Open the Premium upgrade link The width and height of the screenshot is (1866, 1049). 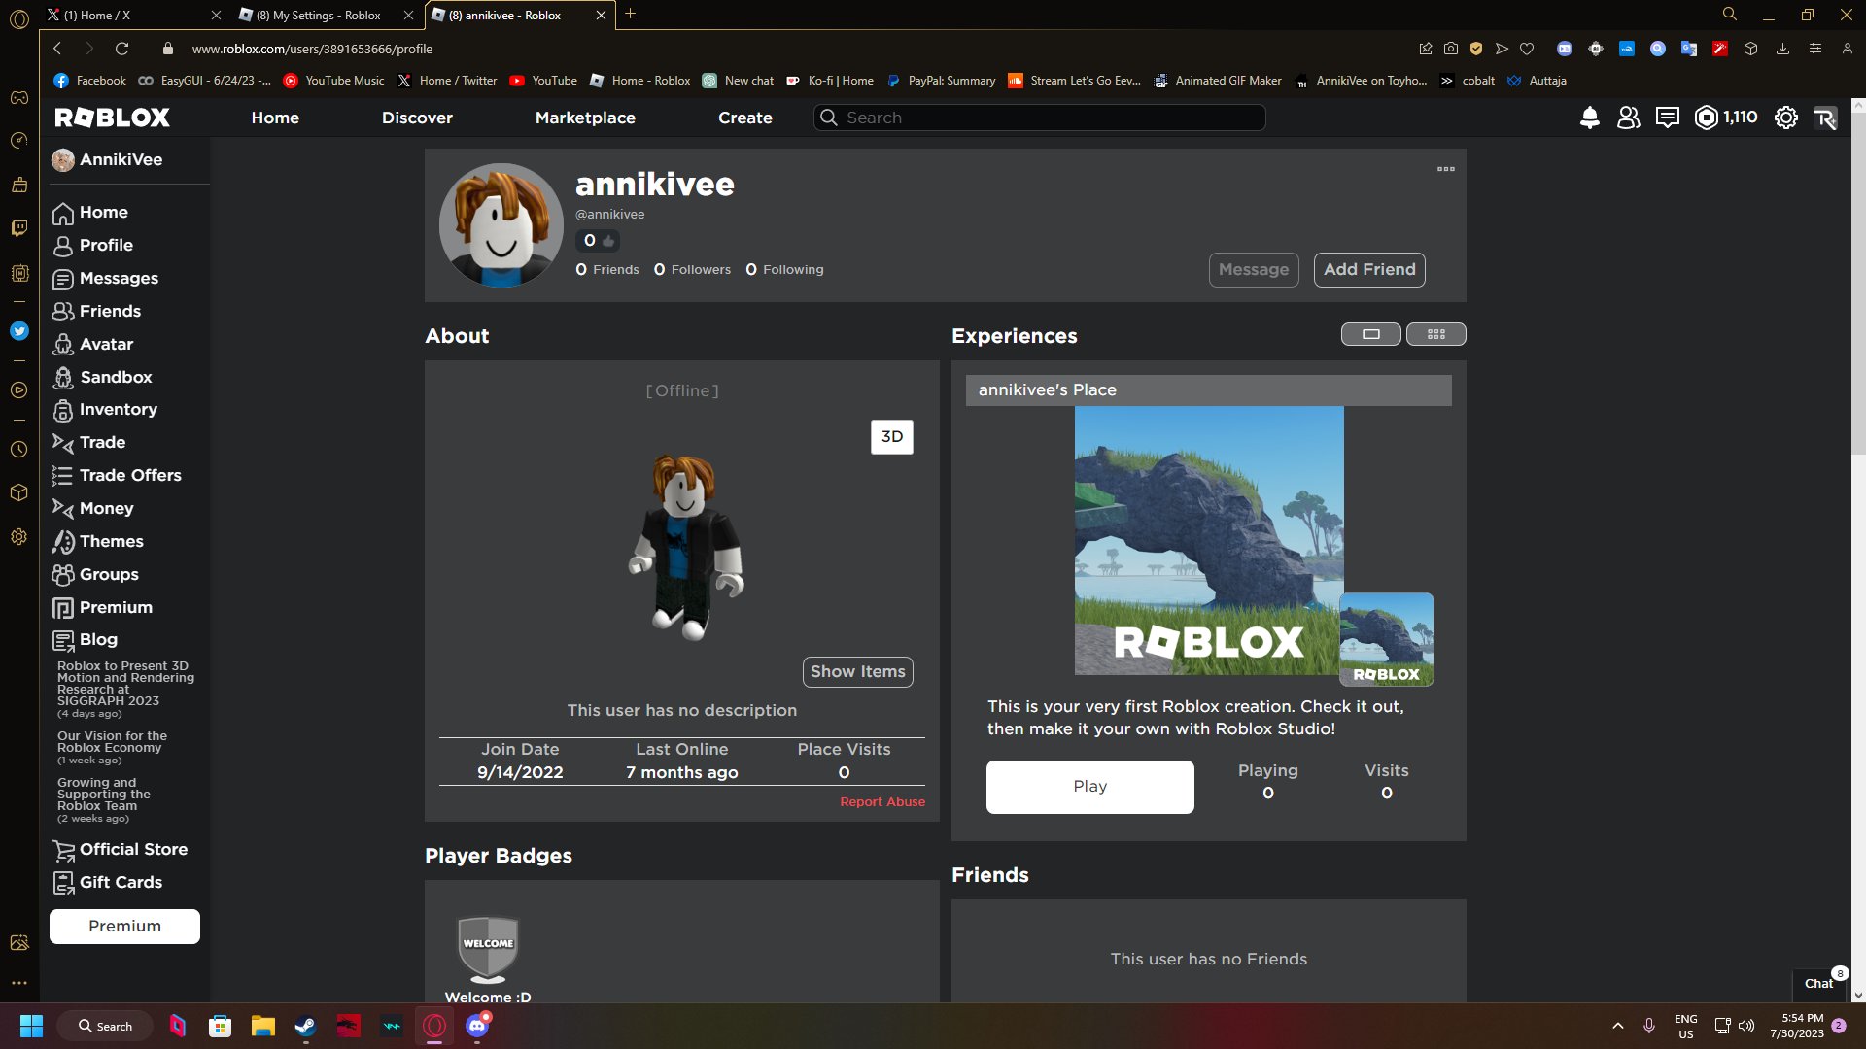[124, 925]
